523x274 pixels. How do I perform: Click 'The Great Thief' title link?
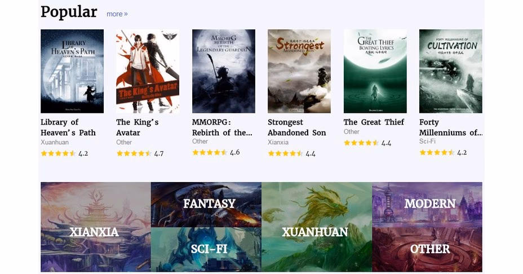click(374, 122)
